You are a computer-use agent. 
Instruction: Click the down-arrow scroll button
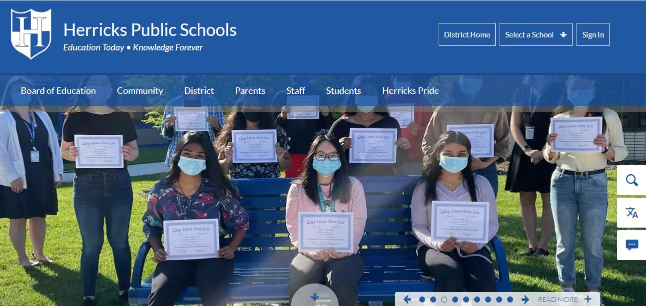coord(315,297)
